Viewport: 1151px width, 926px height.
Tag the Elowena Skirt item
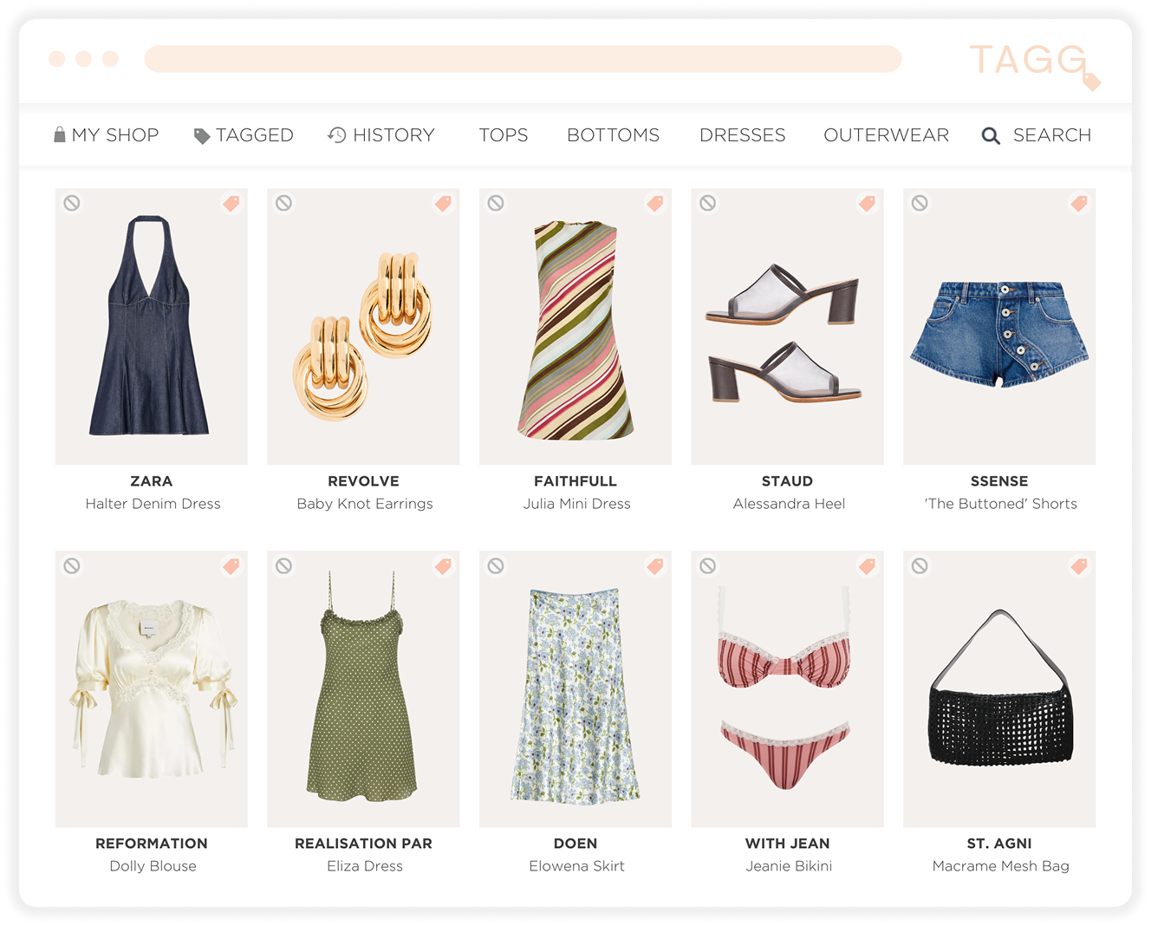click(655, 565)
